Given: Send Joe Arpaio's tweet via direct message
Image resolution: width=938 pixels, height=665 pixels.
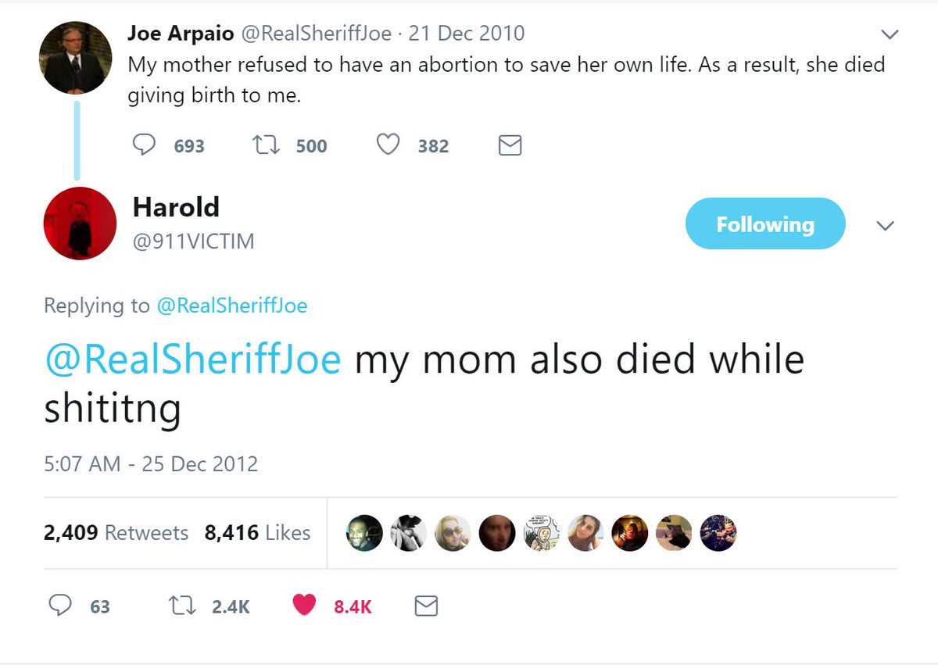Looking at the screenshot, I should 510,145.
